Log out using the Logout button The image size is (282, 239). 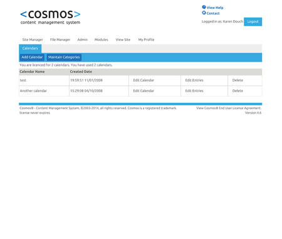tap(253, 21)
